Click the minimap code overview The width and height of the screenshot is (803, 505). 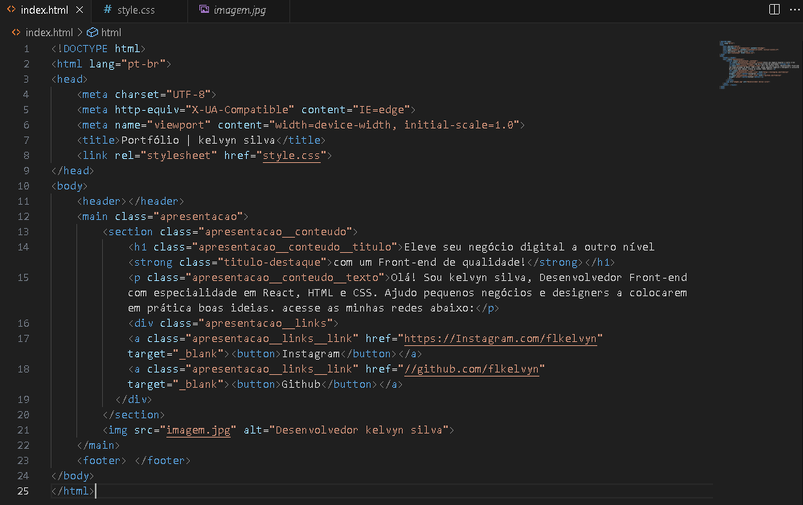coord(758,64)
